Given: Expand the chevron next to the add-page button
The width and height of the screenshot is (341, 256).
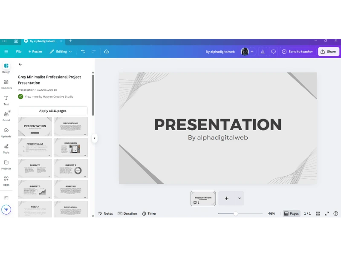Looking at the screenshot, I should pos(240,198).
